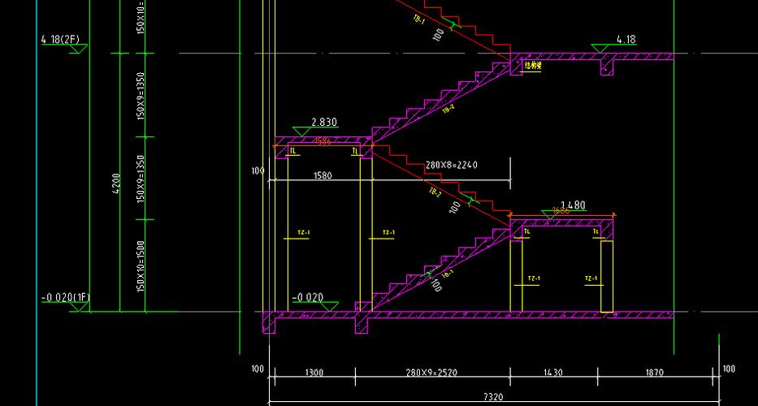Pick the 1580 landing width dimension

323,174
